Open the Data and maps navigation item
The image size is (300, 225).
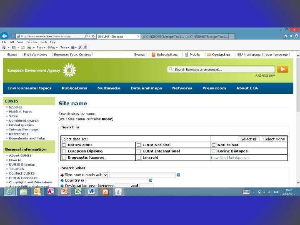[146, 88]
